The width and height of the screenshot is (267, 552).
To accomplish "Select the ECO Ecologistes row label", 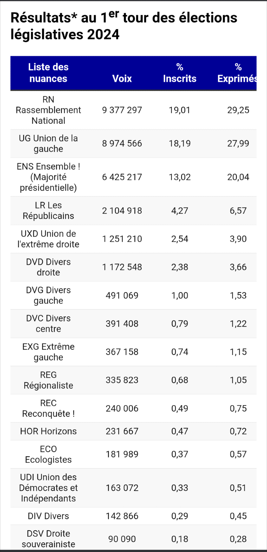I will (48, 454).
